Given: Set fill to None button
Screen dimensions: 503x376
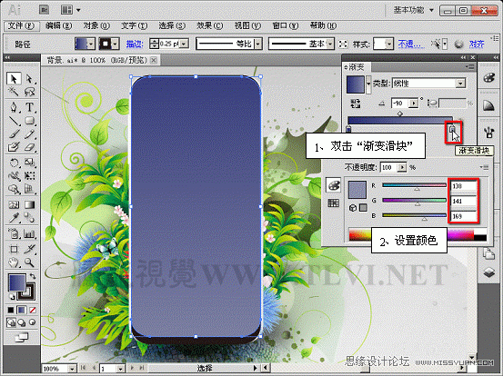Looking at the screenshot, I should pos(33,310).
